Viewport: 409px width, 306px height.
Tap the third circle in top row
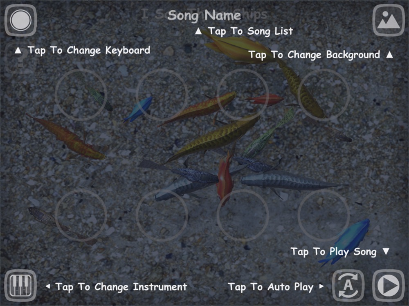point(243,95)
